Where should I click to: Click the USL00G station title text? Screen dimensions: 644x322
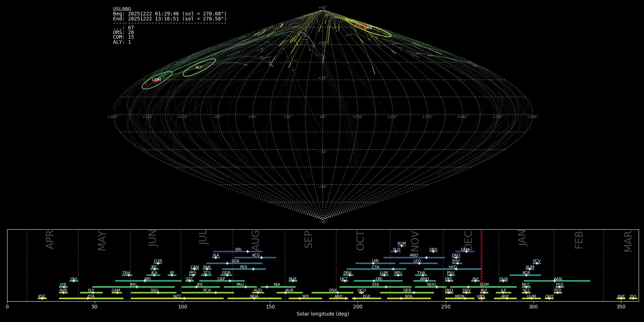[x=122, y=9]
